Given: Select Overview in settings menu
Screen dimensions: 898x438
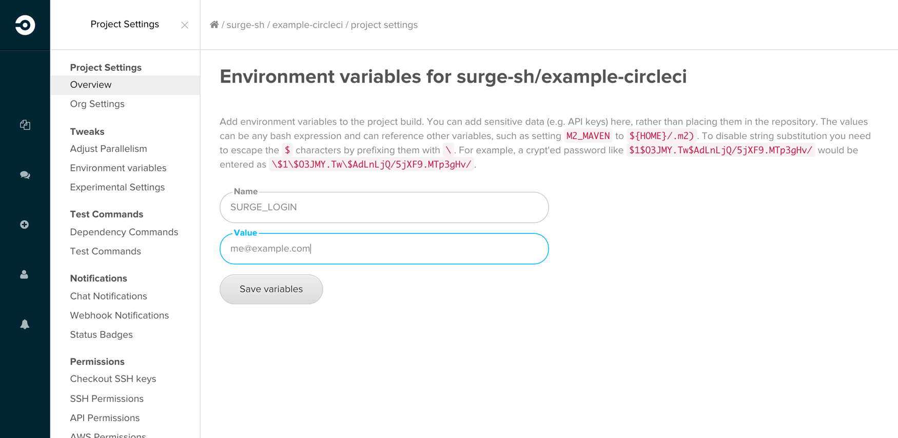Looking at the screenshot, I should pyautogui.click(x=125, y=85).
